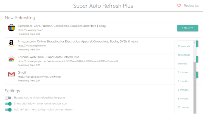Turn off Show countdown timer toggle
Image resolution: width=203 pixels, height=114 pixels.
click(8, 104)
